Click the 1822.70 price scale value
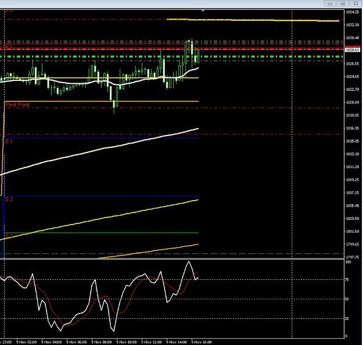The width and height of the screenshot is (363, 345). tap(353, 89)
